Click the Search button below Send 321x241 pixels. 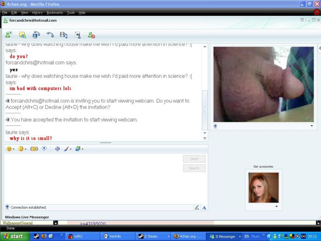pos(194,168)
